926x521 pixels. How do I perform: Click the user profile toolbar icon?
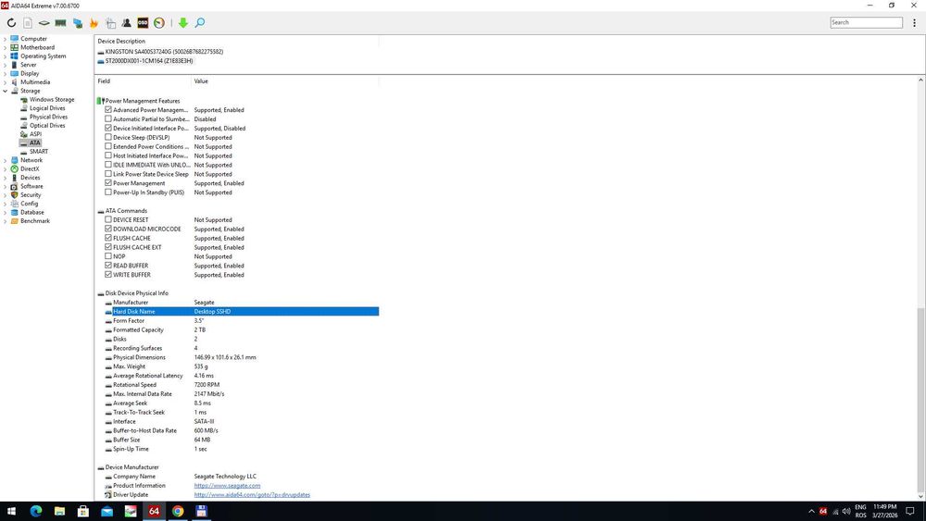pos(126,23)
